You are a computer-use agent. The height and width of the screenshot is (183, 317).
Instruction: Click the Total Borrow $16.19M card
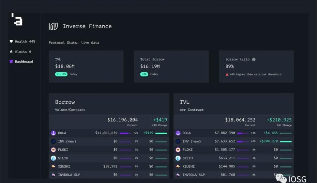171,66
